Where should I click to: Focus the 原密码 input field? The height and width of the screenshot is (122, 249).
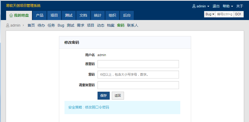pos(138,64)
